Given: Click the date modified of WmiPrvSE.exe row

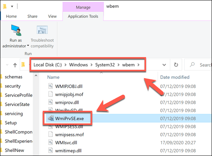Looking at the screenshot, I should tap(178, 118).
